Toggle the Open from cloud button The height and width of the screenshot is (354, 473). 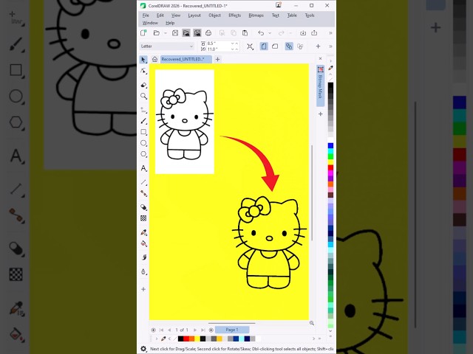click(x=186, y=32)
